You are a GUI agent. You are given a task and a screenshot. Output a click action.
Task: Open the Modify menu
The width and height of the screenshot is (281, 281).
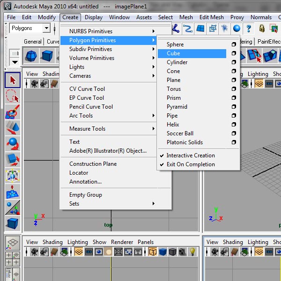pyautogui.click(x=47, y=17)
